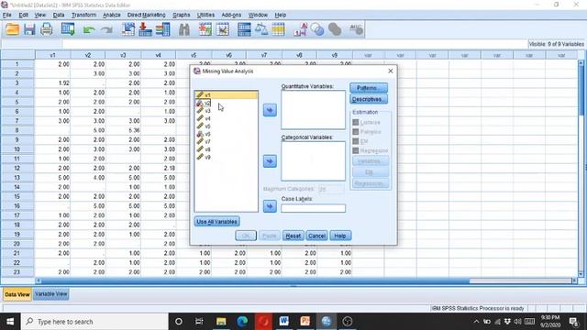Click the Descriptives button in the dialog

[x=369, y=99]
